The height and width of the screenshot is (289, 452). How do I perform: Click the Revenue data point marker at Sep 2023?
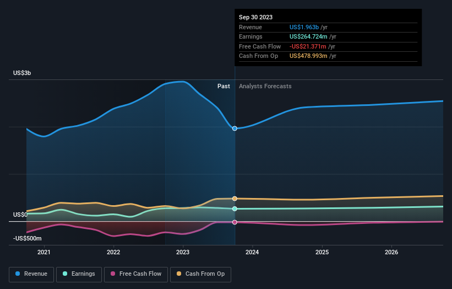235,129
